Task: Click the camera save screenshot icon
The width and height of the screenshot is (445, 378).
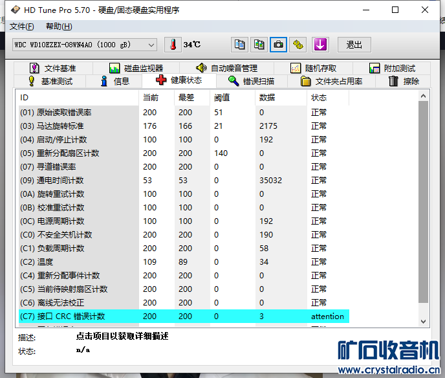Action: tap(278, 45)
